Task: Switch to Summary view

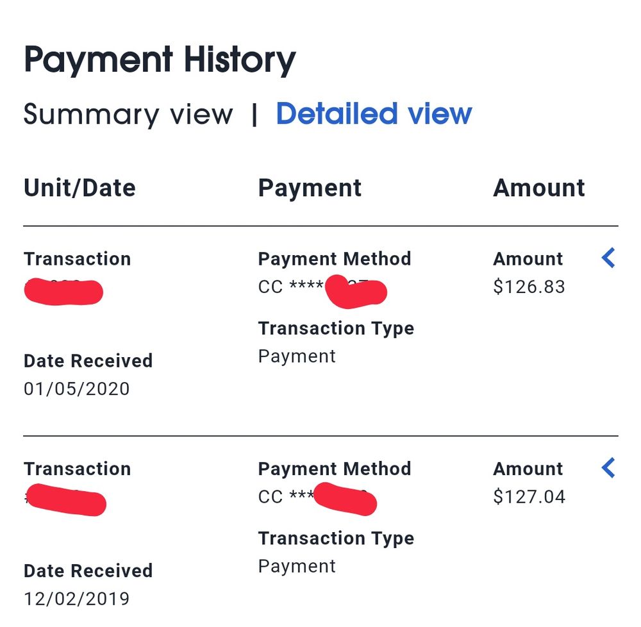Action: [x=128, y=115]
